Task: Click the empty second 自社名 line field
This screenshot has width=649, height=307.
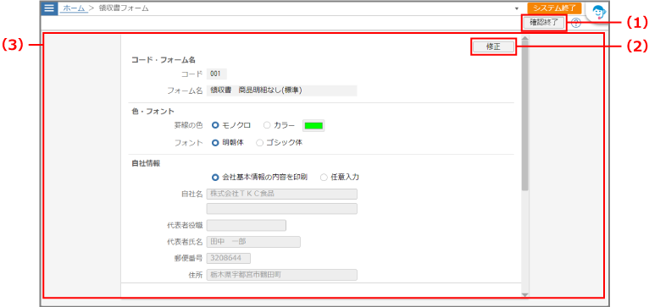Action: tap(281, 209)
